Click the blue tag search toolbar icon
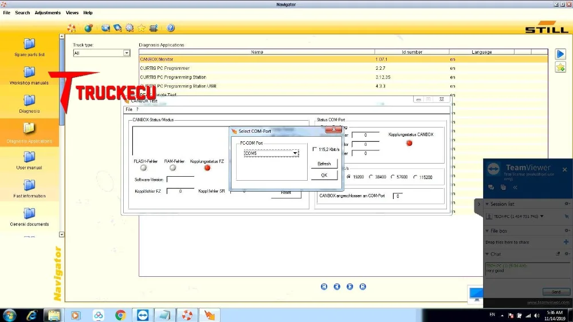Screen dimensions: 573x322 point(117,28)
